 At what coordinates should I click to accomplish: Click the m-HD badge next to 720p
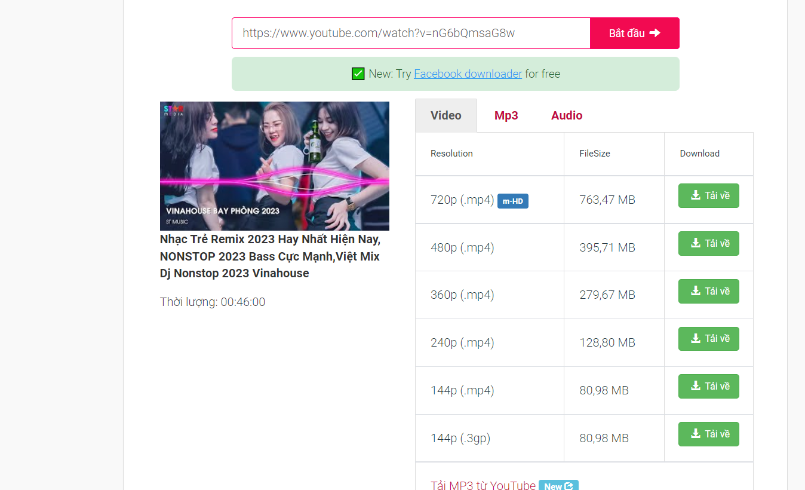512,201
